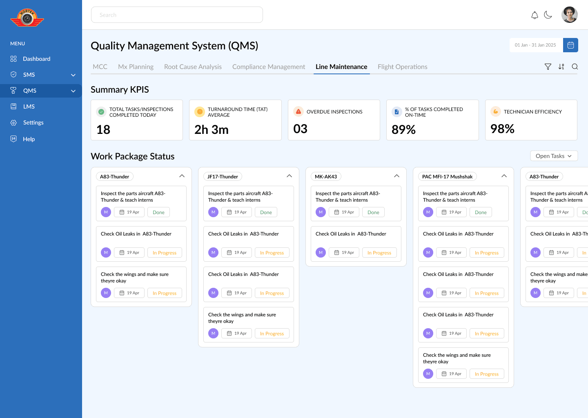
Task: Collapse the JF17-Thunder work package
Action: [x=290, y=176]
